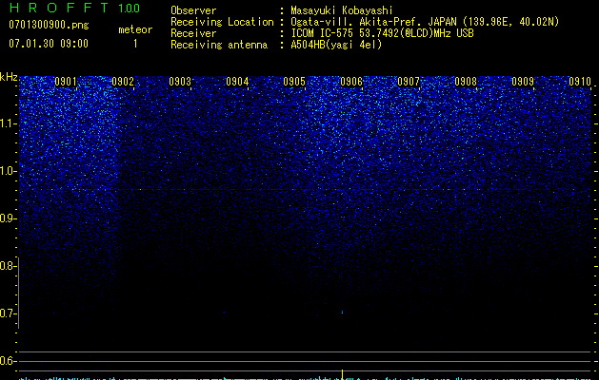Image resolution: width=599 pixels, height=380 pixels.
Task: Click the 0910 time marker
Action: 580,82
